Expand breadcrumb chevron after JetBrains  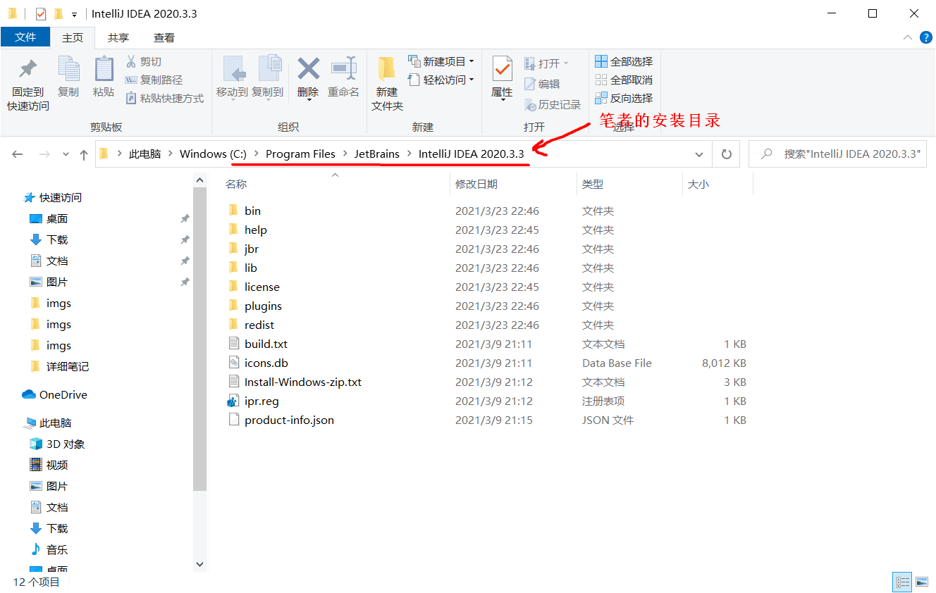pyautogui.click(x=409, y=154)
